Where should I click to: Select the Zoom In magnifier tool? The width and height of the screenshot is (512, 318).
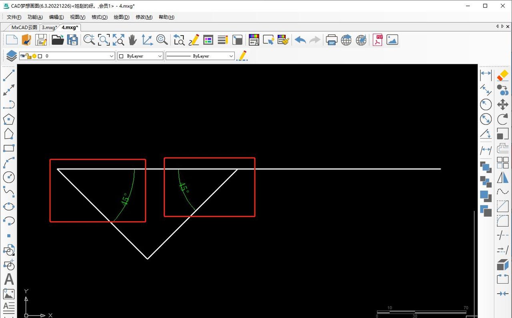point(89,40)
